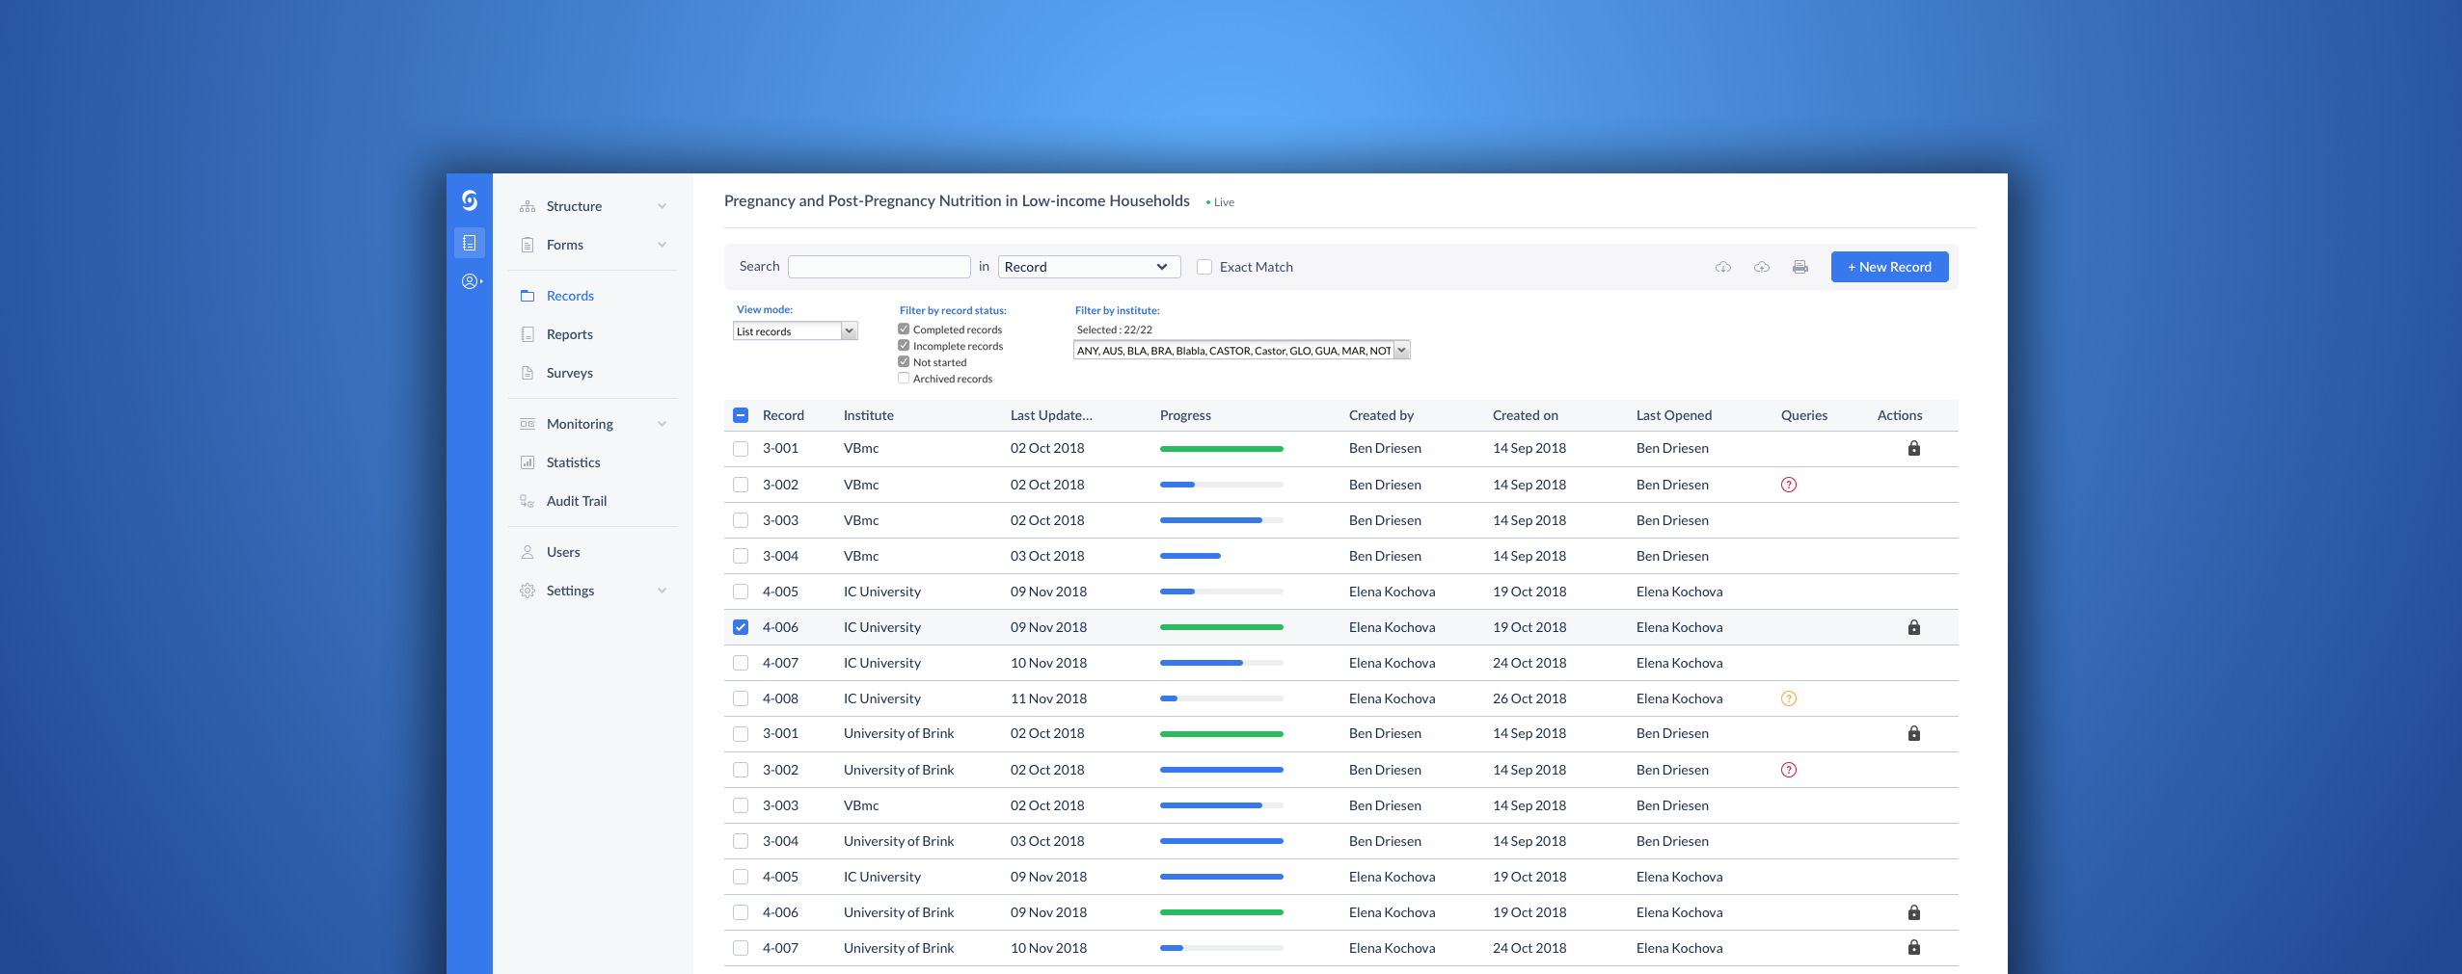Viewport: 2462px width, 974px height.
Task: Expand the Forms menu chevron
Action: 663,245
